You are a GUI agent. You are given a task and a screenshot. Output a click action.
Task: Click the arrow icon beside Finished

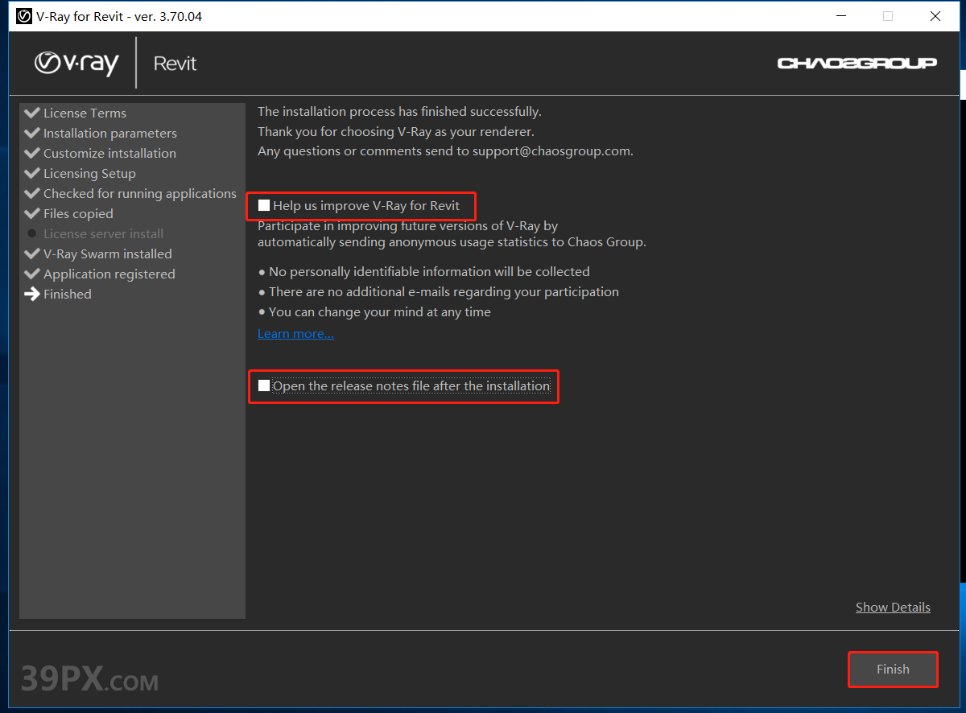pos(32,294)
